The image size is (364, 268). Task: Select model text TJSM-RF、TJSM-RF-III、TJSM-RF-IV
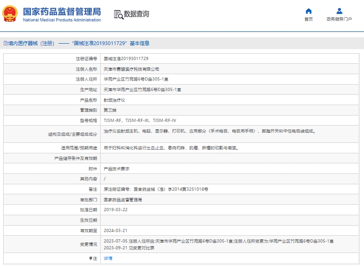(x=140, y=120)
